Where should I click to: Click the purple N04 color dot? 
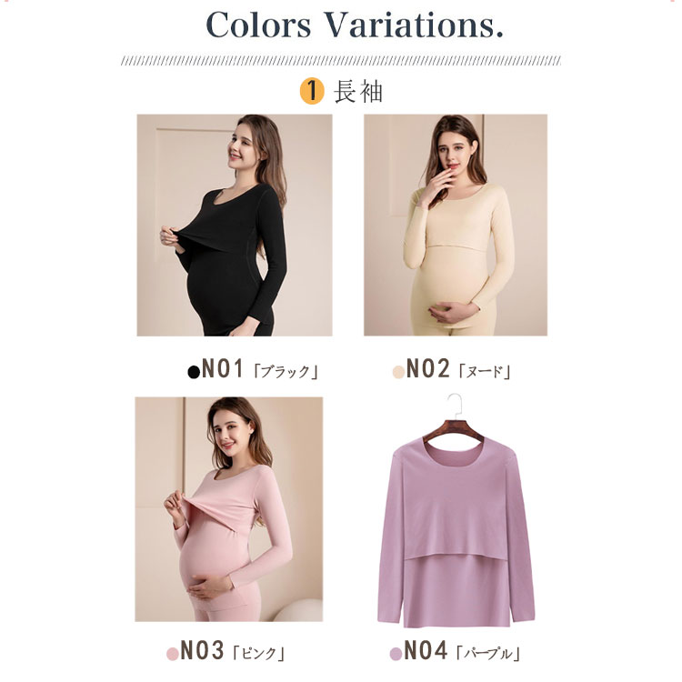pos(396,654)
